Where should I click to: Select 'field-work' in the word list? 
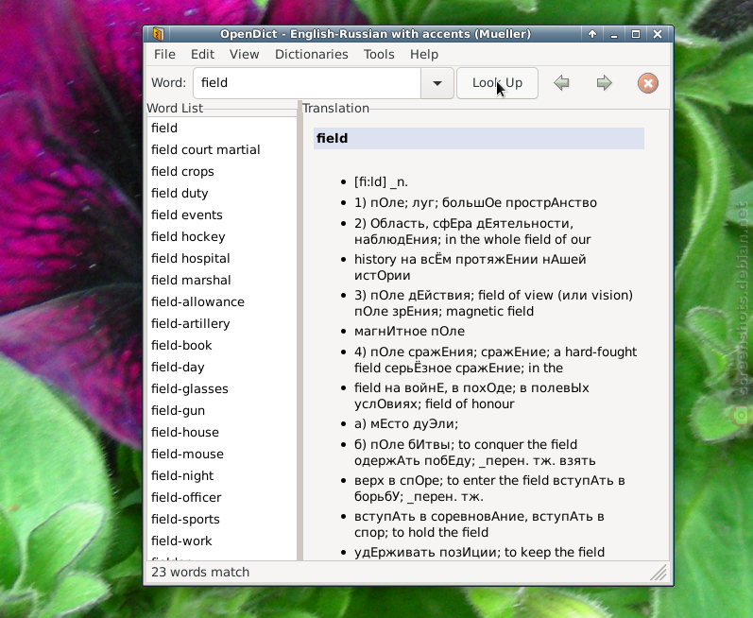click(222, 541)
